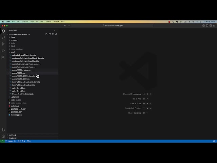This screenshot has width=217, height=163.
Task: Open the Search view in activity bar
Action: click(3, 38)
